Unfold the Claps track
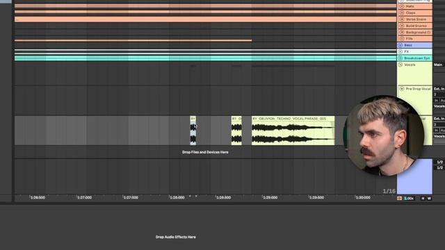 click(402, 12)
